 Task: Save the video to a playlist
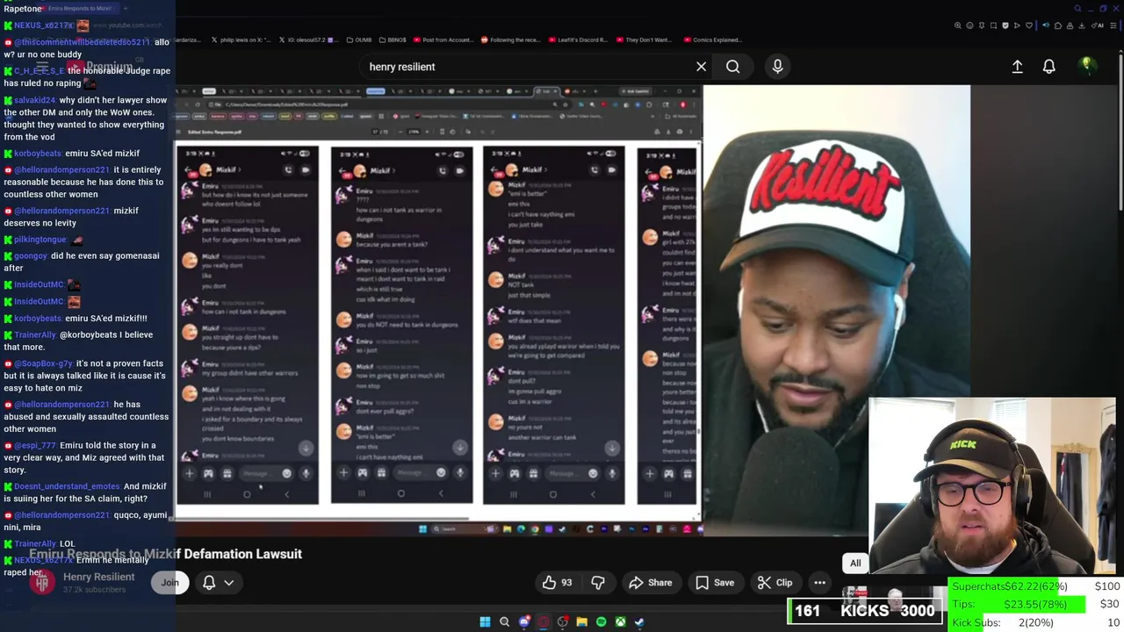pos(714,583)
